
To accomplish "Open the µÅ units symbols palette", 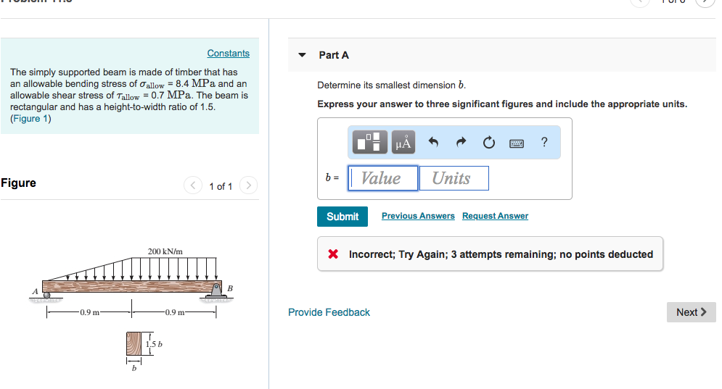I will point(404,143).
